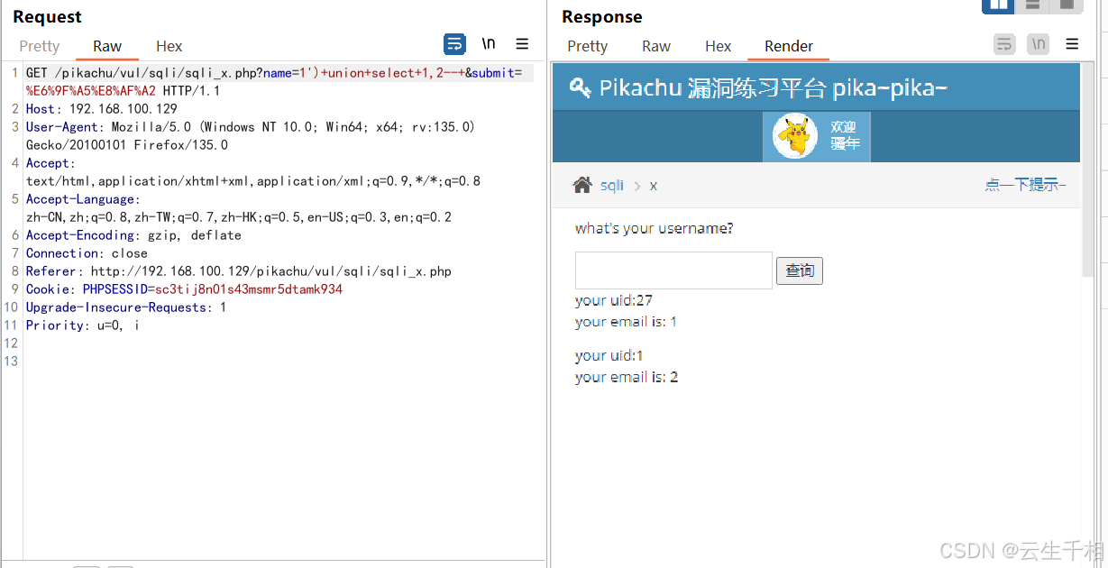Click the Connection: close header
Image resolution: width=1108 pixels, height=568 pixels.
88,253
